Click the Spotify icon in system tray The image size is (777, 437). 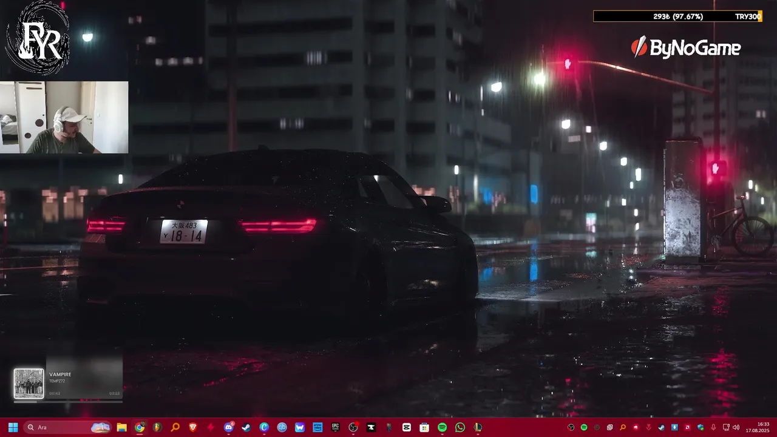[x=584, y=427]
